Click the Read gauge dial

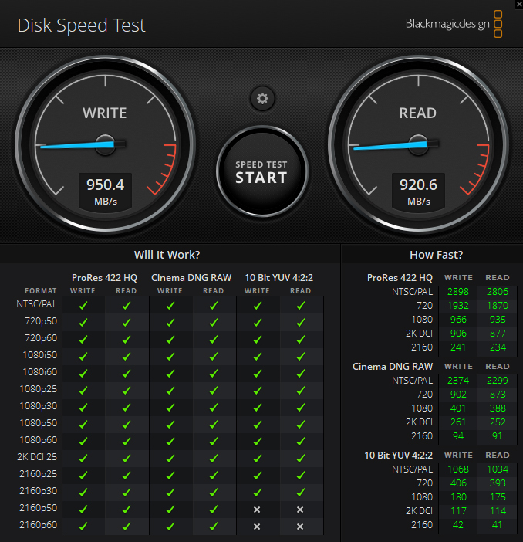click(x=417, y=143)
